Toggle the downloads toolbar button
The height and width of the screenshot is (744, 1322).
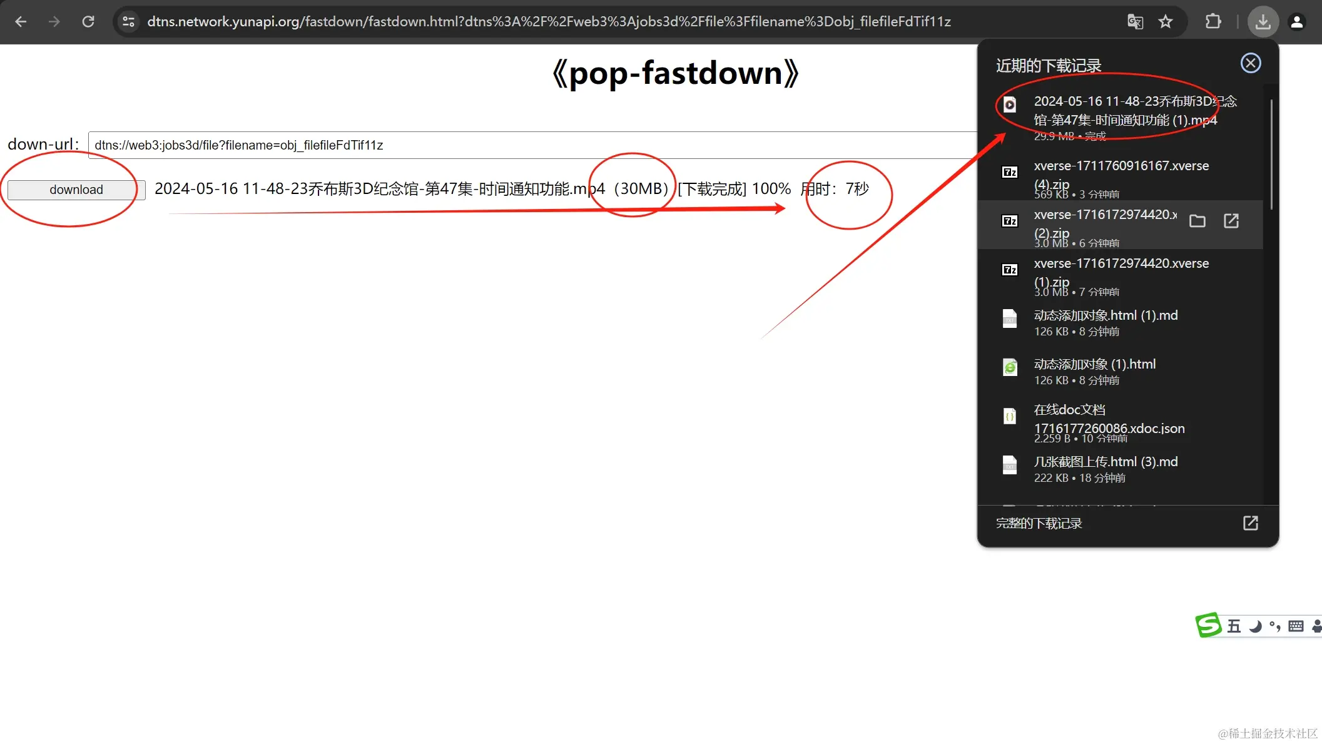click(1263, 22)
